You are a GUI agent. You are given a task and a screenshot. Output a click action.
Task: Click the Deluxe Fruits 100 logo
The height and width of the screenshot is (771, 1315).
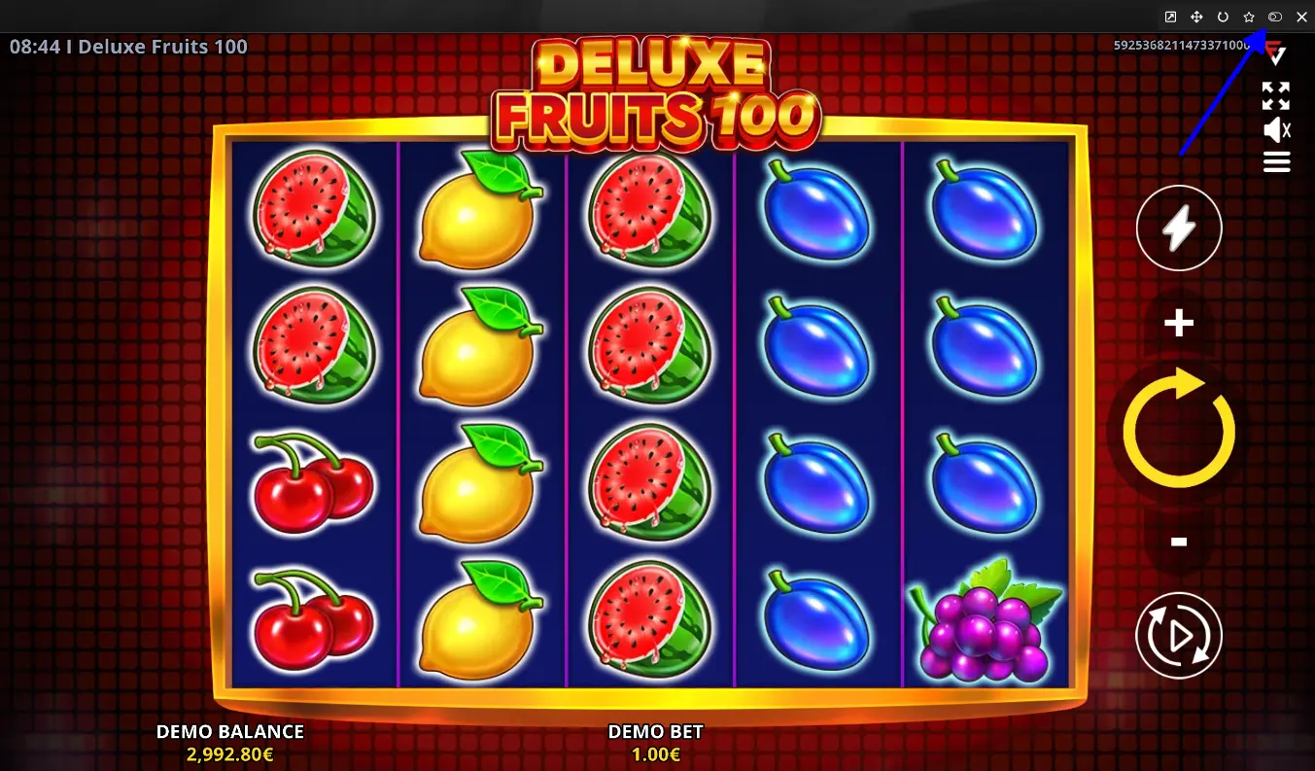point(657,95)
